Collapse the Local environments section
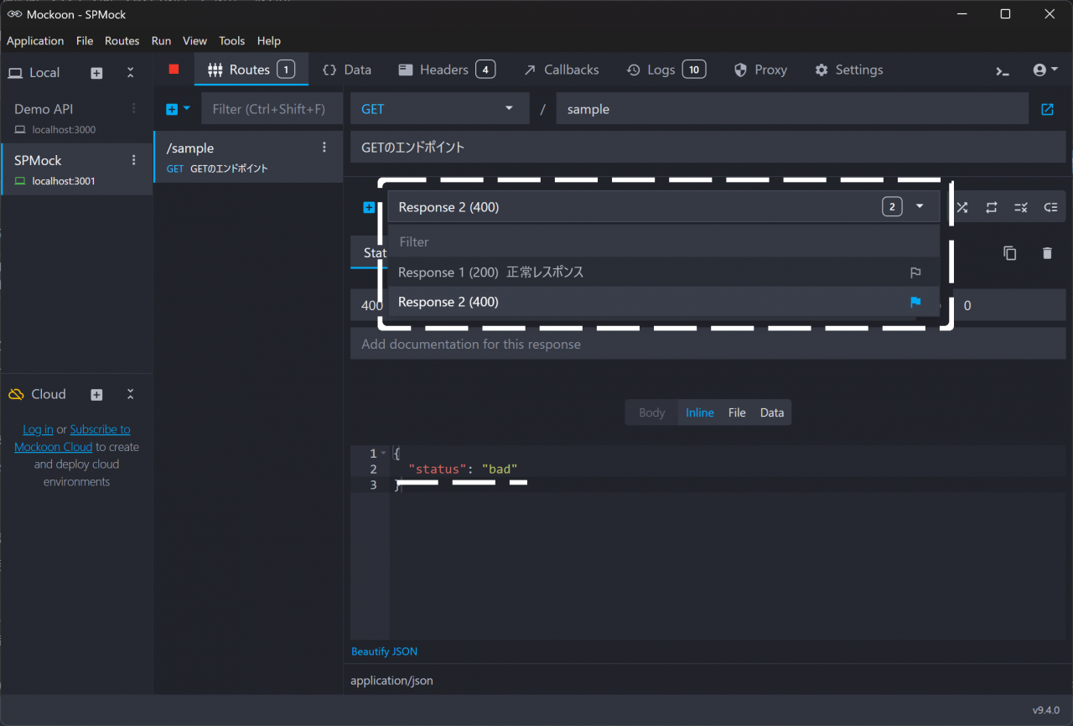Viewport: 1073px width, 726px height. click(x=130, y=73)
